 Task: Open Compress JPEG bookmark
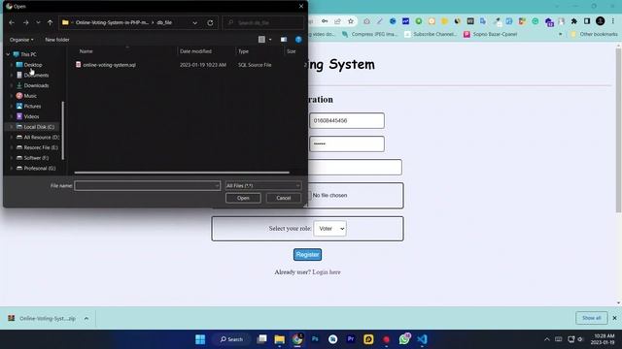tap(369, 35)
